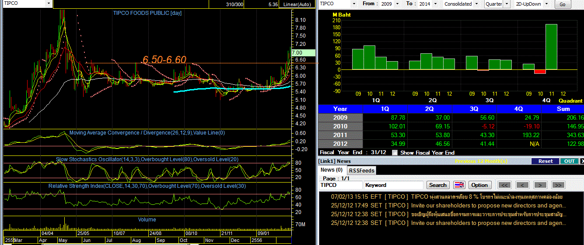The image size is (584, 245).
Task: Click the Reset button in news header
Action: coord(546,161)
